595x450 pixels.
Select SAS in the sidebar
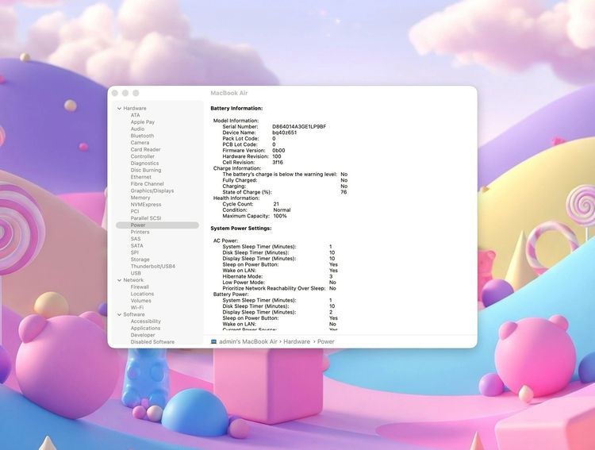pyautogui.click(x=136, y=239)
